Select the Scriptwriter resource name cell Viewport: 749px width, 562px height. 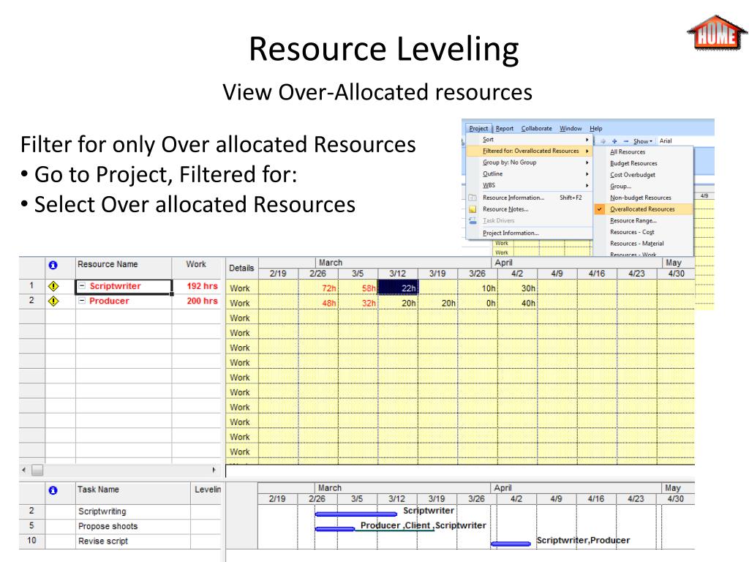coord(124,286)
